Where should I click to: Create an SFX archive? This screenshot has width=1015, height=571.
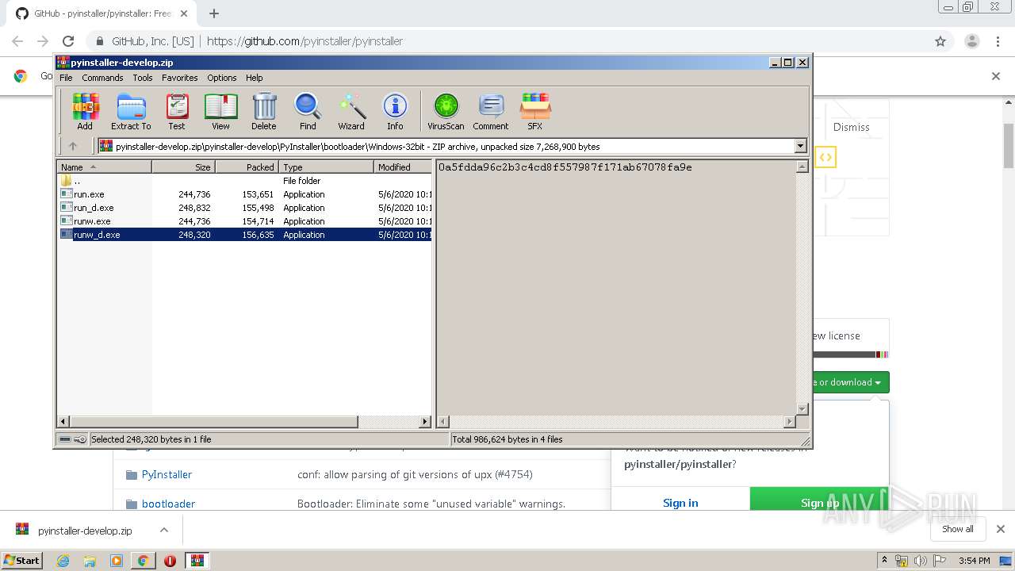click(535, 111)
